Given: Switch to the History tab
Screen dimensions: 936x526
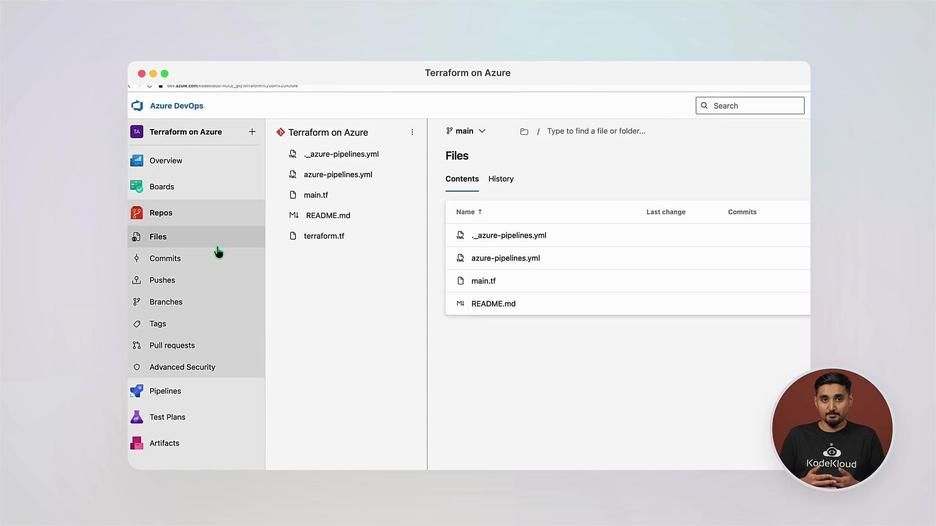Looking at the screenshot, I should tap(501, 179).
